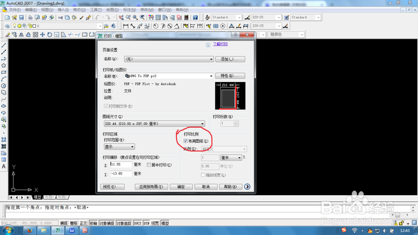This screenshot has width=418, height=235.
Task: Open the 文件(F) menu
Action: (x=15, y=10)
